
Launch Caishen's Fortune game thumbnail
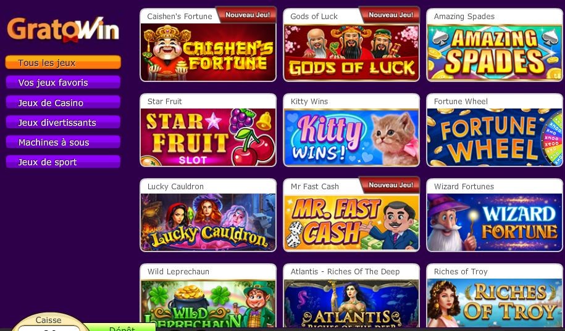(208, 52)
